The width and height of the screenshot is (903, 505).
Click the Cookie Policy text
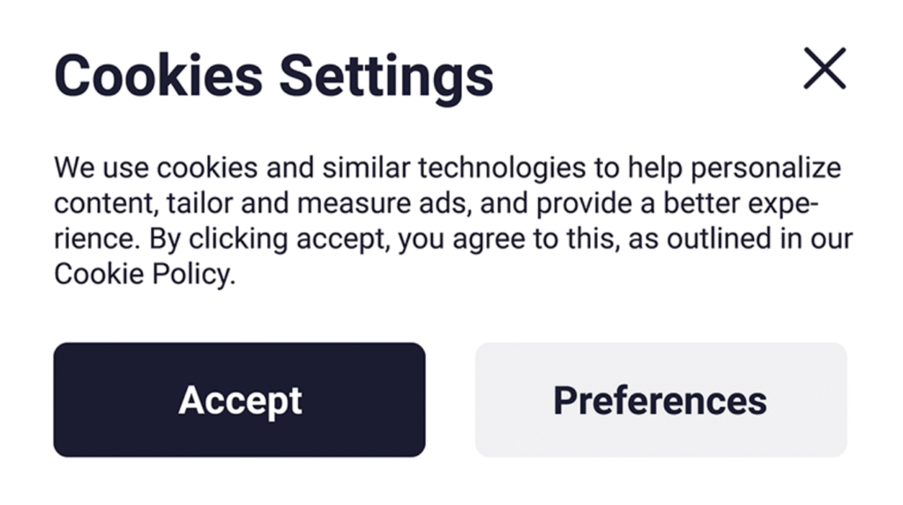144,274
